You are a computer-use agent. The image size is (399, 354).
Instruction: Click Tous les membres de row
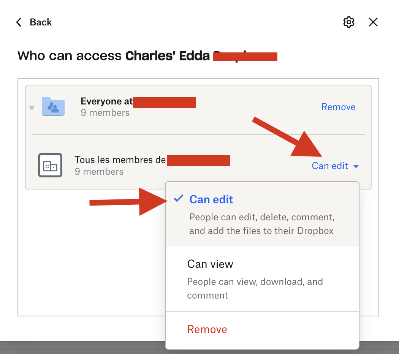point(198,165)
